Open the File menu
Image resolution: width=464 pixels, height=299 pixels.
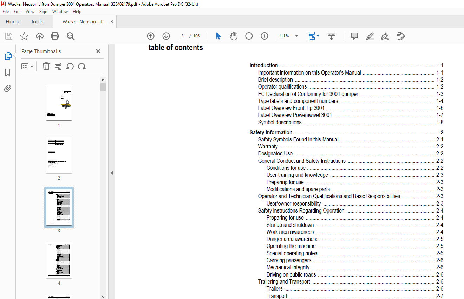(x=6, y=12)
